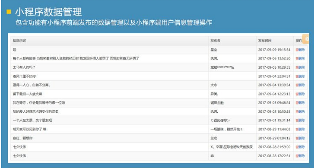Delete the post dated 2017-08-28 21:59:20
Screen dimensions: 324x168
click(300, 147)
